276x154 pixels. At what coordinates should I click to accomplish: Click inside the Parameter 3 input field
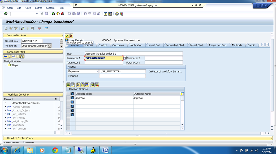pos(103,62)
